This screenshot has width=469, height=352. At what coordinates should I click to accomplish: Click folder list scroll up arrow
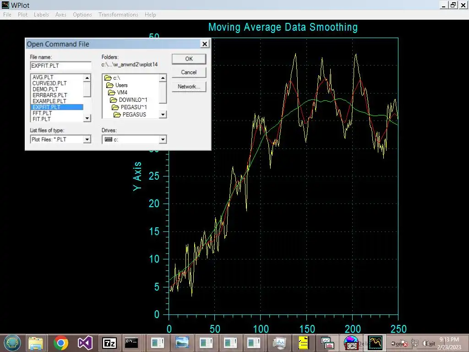[x=163, y=78]
